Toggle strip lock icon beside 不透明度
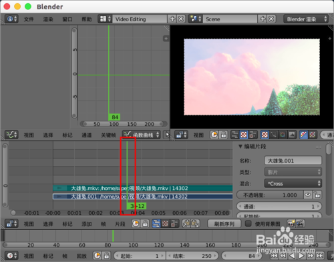This screenshot has width=334, height=262. click(x=317, y=195)
